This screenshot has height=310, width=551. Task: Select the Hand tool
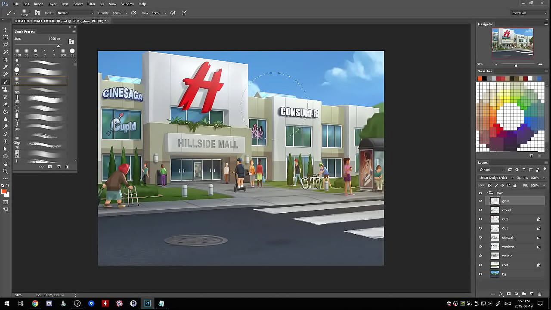(x=6, y=164)
